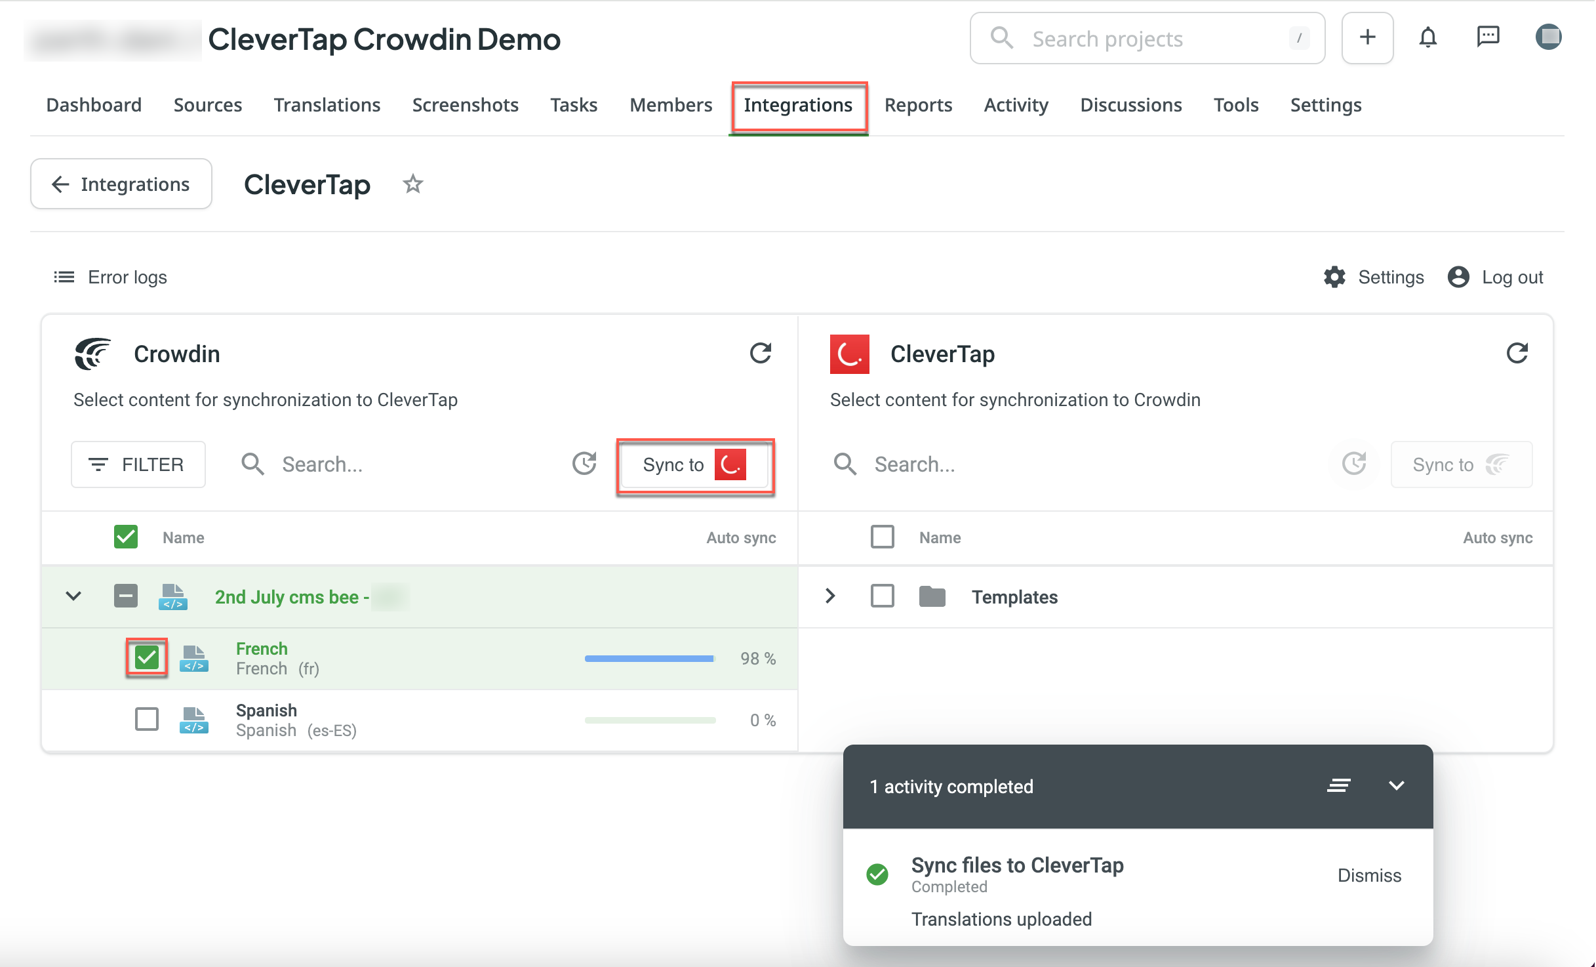This screenshot has height=967, width=1596.
Task: Open the Tasks tab
Action: [574, 105]
